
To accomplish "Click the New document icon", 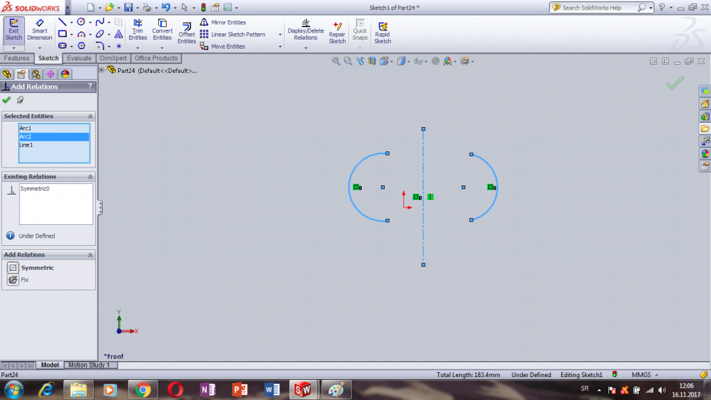I will pos(91,7).
